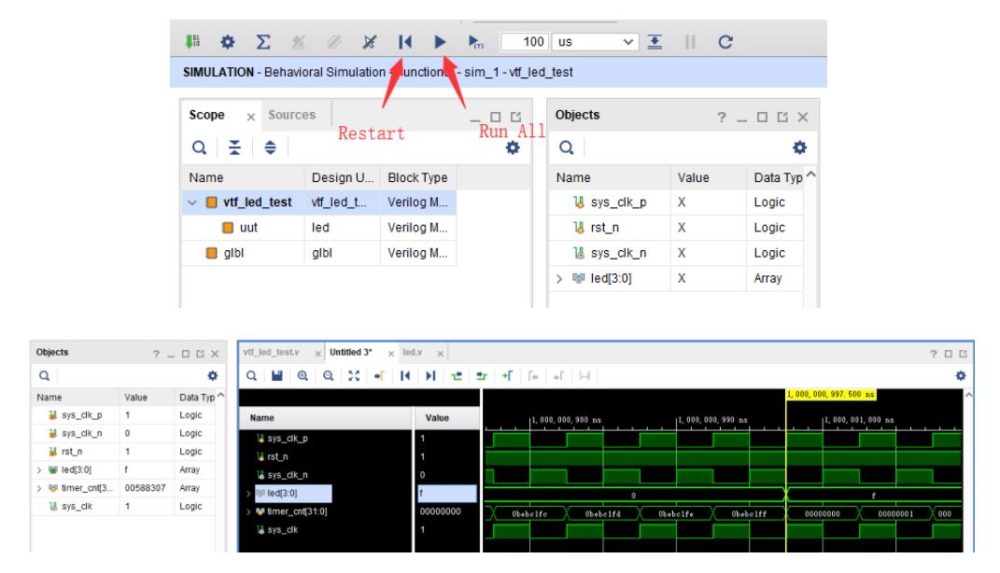Click Design Unit column header in Scope
Image resolution: width=1000 pixels, height=573 pixels.
point(342,178)
